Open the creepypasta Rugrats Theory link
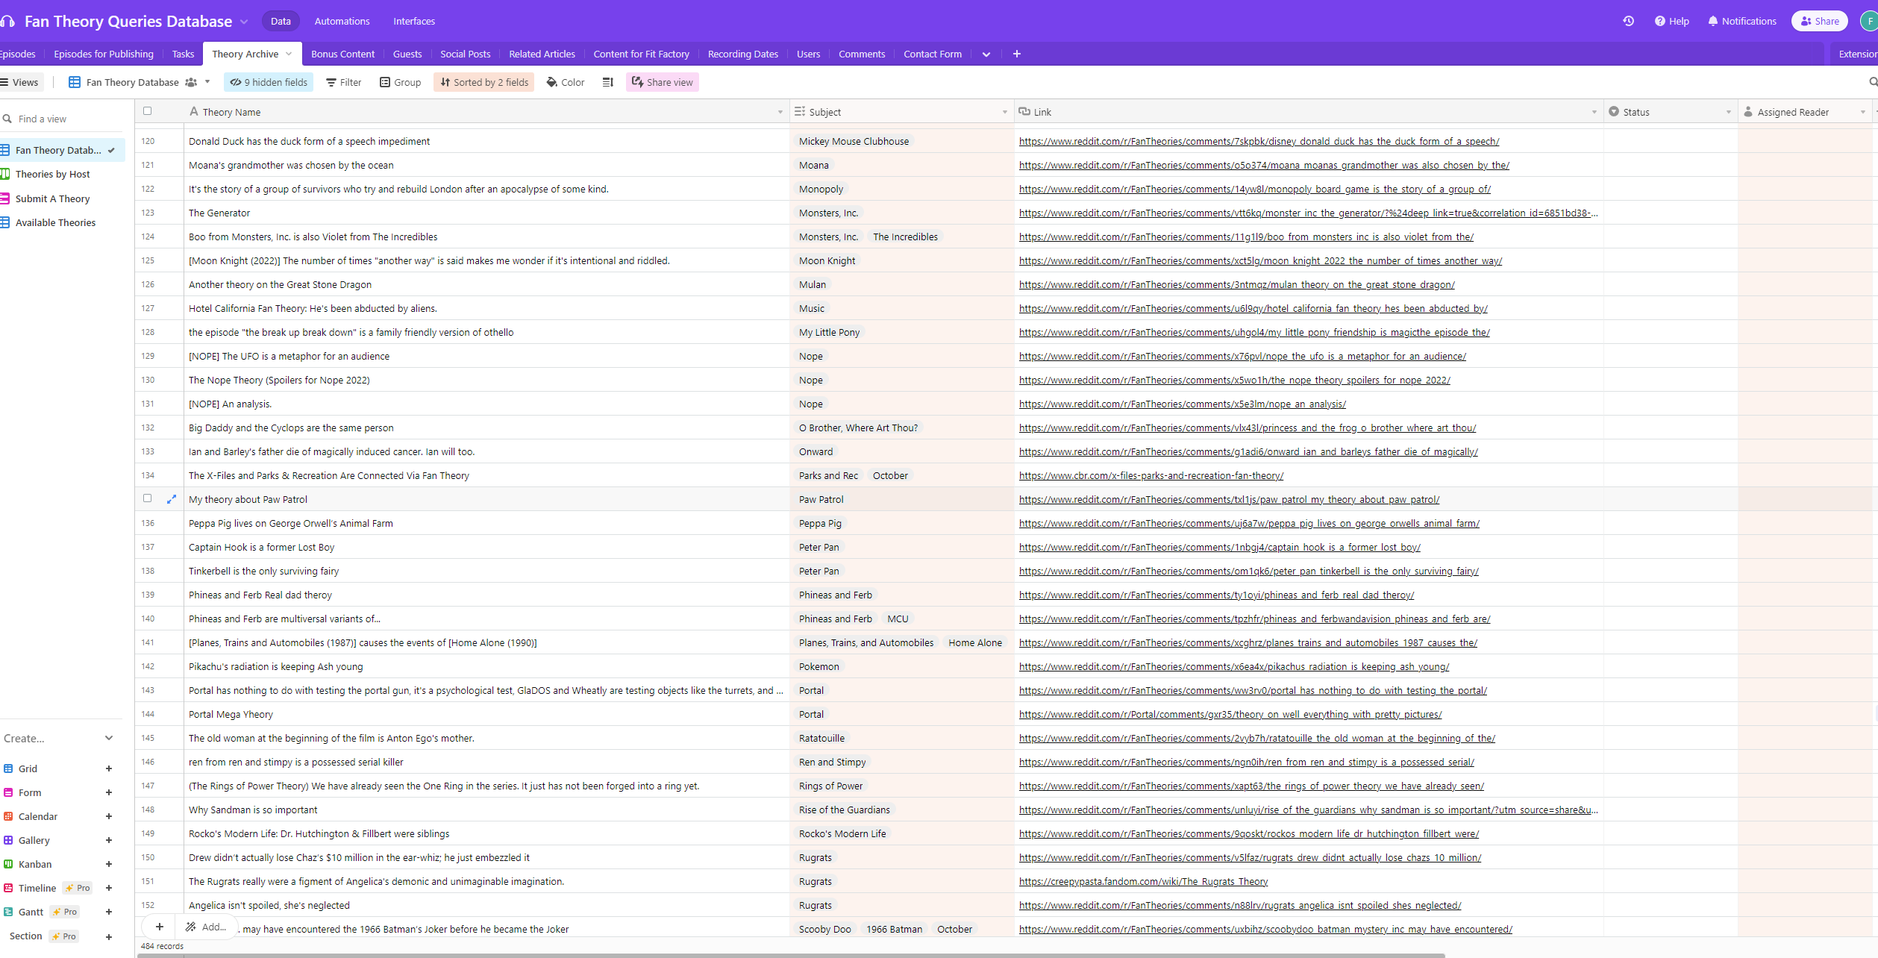Image resolution: width=1878 pixels, height=958 pixels. pos(1143,881)
